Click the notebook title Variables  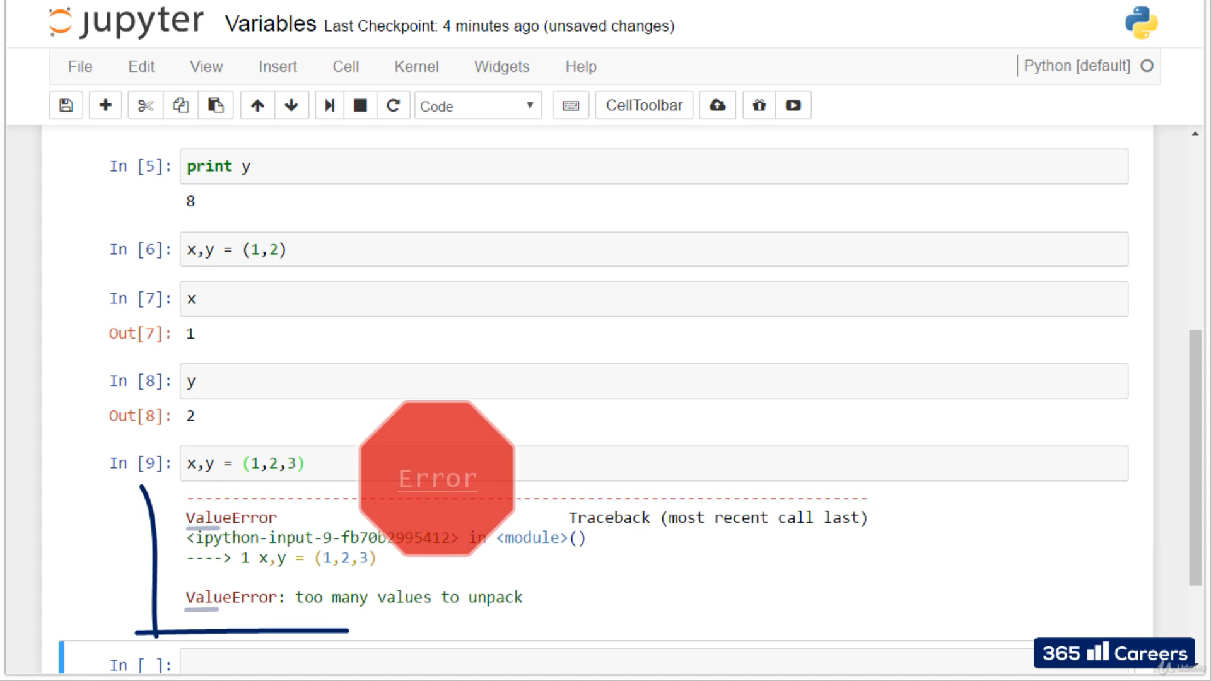(270, 24)
